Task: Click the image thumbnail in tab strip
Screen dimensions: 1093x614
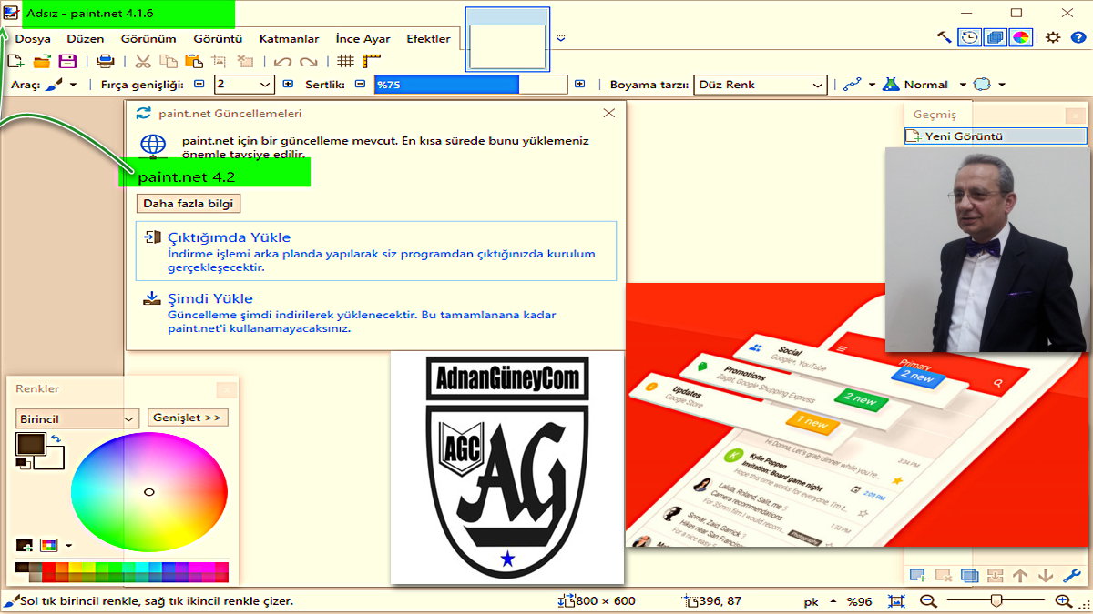Action: pyautogui.click(x=507, y=40)
